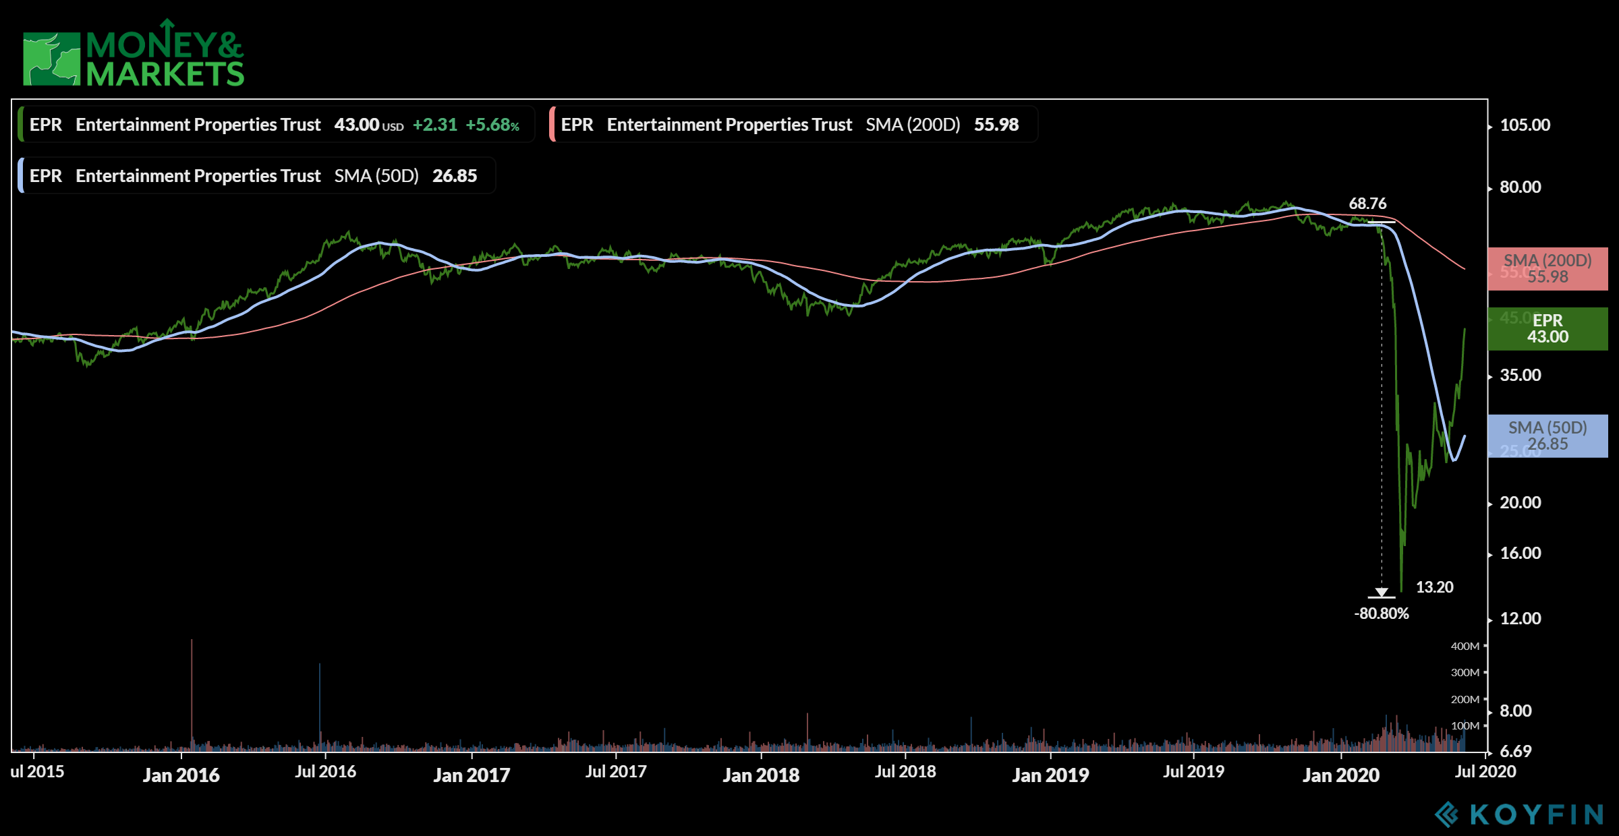Click the 6.69 y-axis label
Screen dimensions: 1619x836
coord(1516,751)
